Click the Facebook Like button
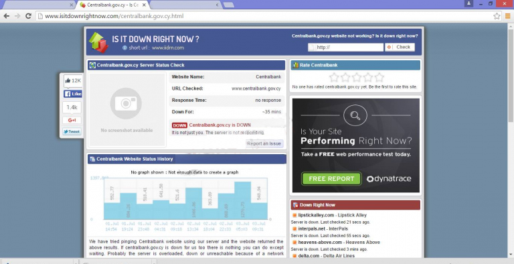The image size is (514, 264). point(72,94)
